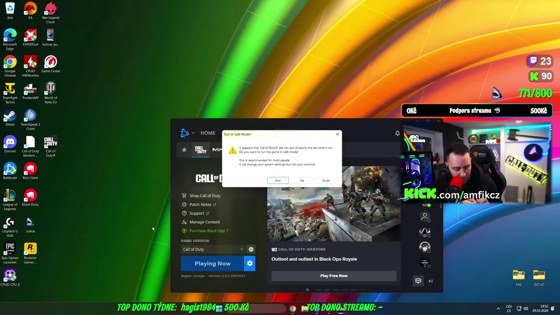Click Chrome icon in the taskbar

(293, 308)
